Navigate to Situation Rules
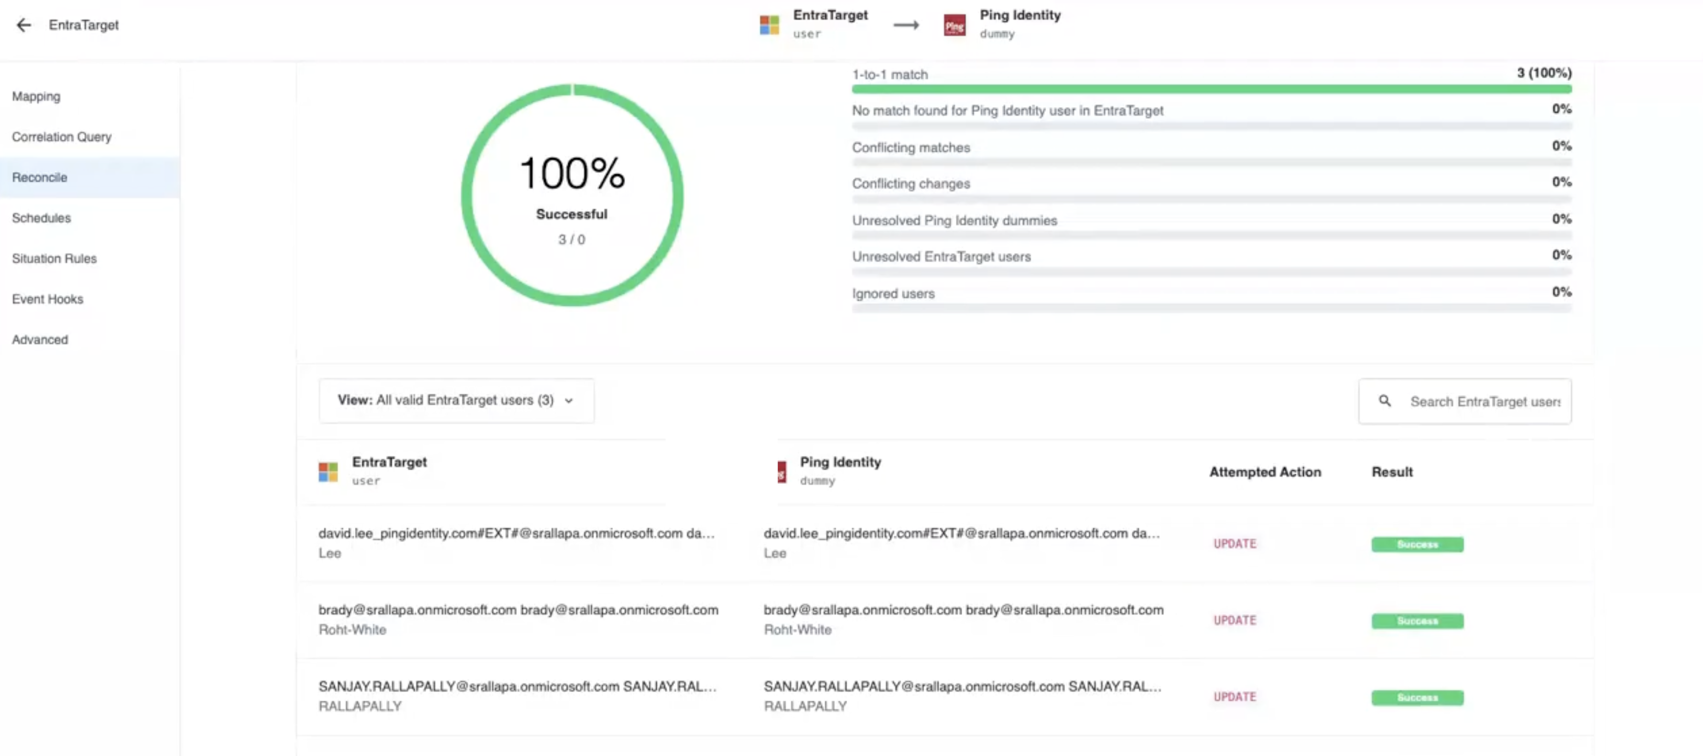This screenshot has width=1703, height=756. [x=54, y=258]
